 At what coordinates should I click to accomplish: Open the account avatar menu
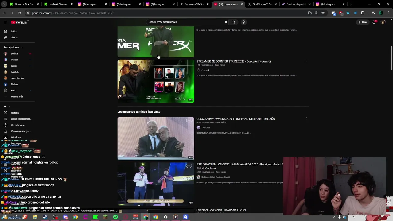point(383,22)
